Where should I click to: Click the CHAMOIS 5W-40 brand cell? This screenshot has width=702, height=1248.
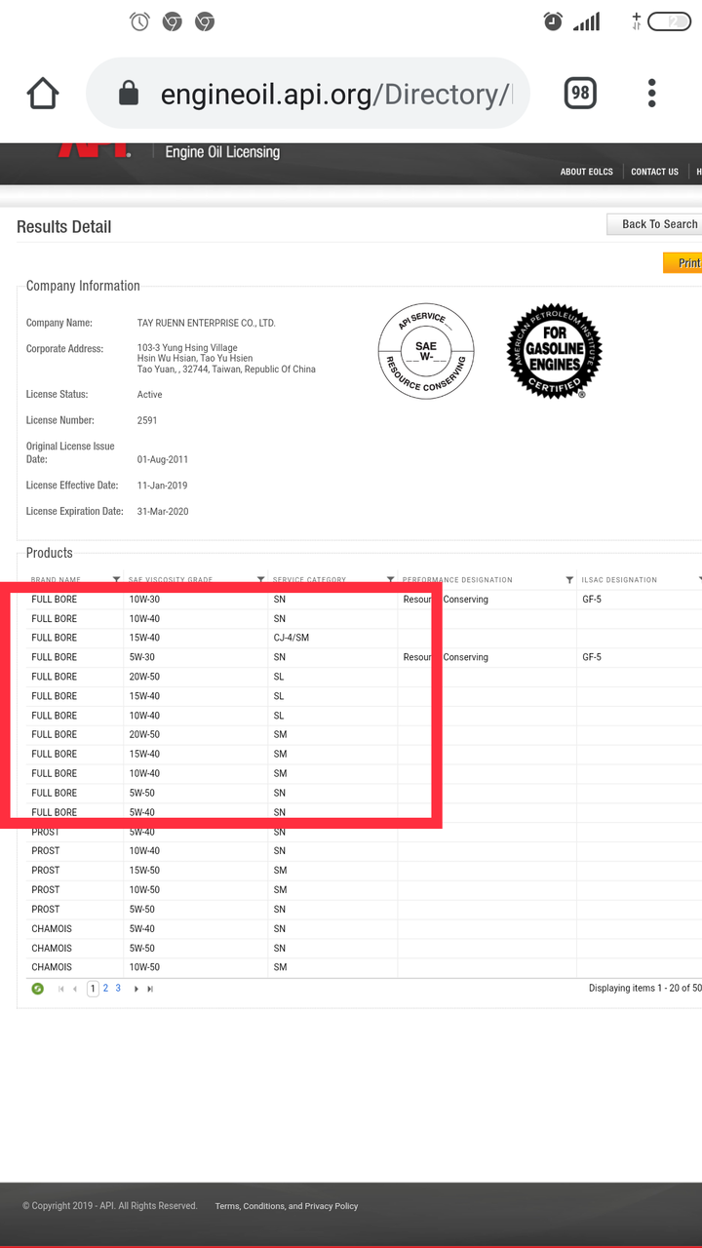click(74, 928)
